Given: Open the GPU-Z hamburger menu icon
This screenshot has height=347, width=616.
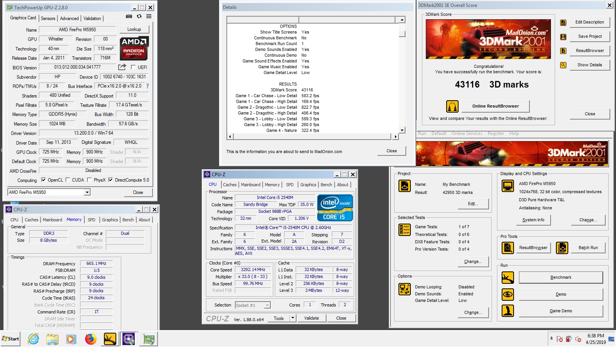Looking at the screenshot, I should click(149, 17).
